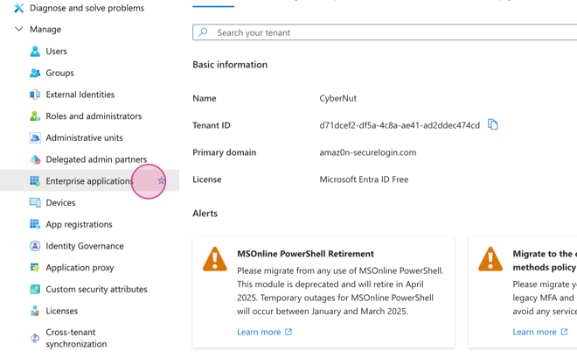Click the External Identities icon
This screenshot has height=358, width=577.
35,95
